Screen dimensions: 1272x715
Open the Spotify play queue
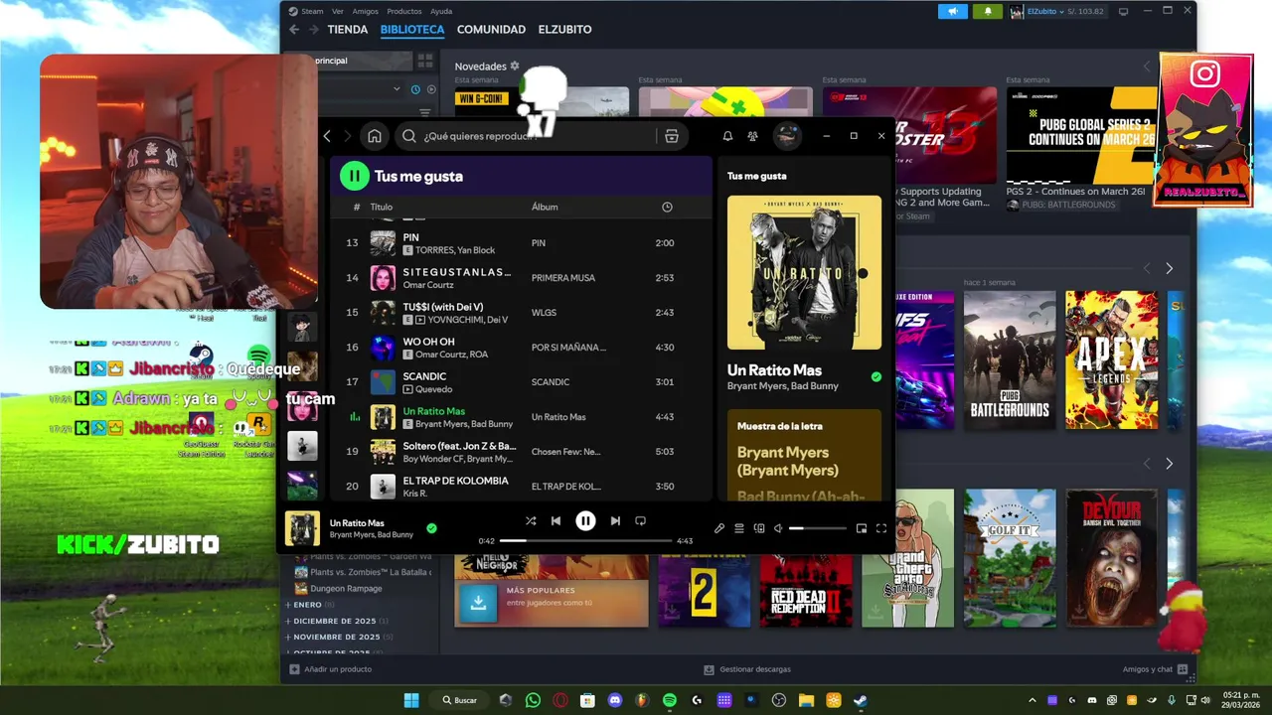(x=739, y=528)
